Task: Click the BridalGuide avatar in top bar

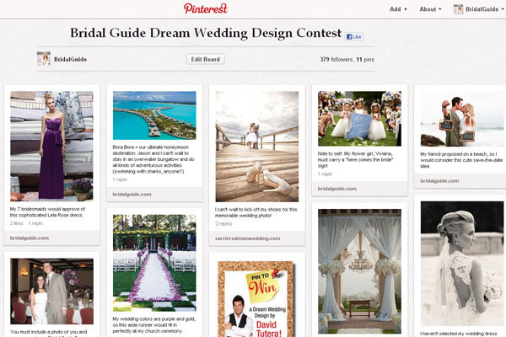Action: click(x=458, y=9)
